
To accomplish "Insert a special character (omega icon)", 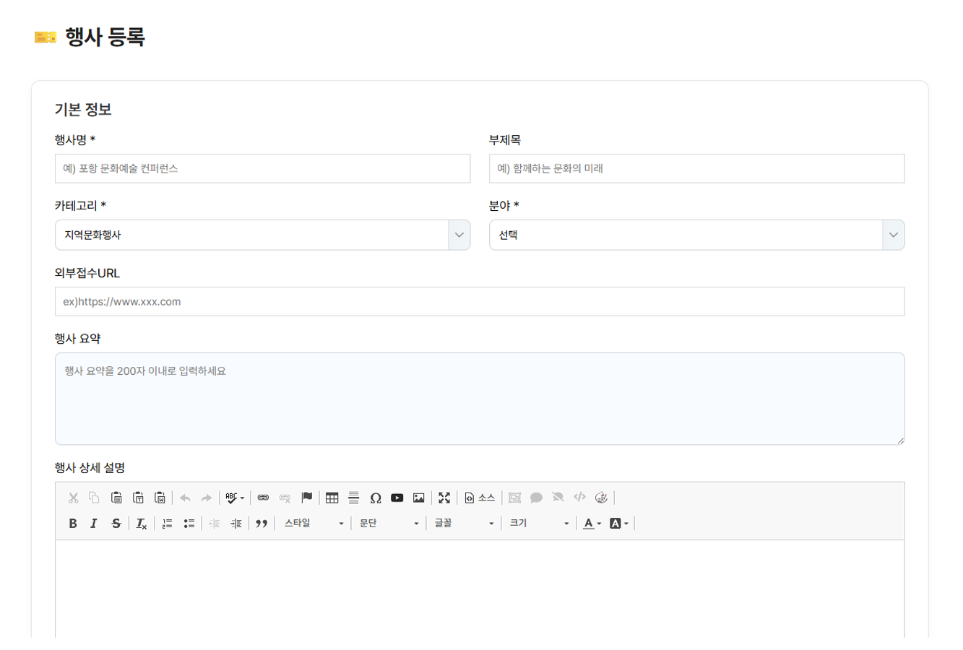I will (x=376, y=498).
